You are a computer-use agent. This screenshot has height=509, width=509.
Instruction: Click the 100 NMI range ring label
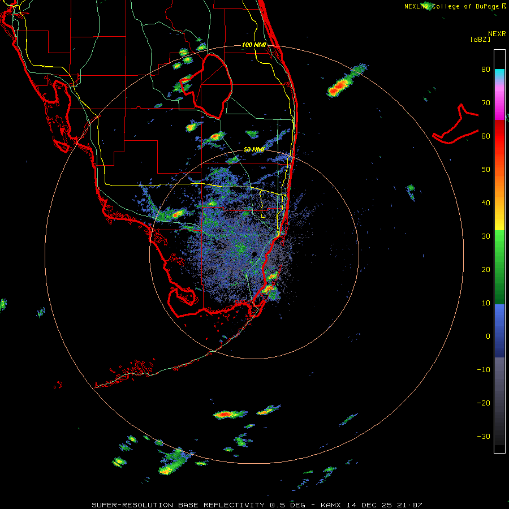pos(254,45)
